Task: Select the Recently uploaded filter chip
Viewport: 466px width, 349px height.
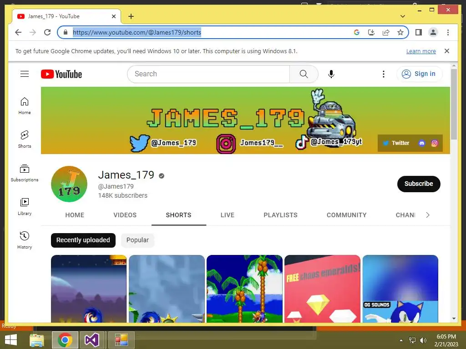Action: click(x=83, y=240)
